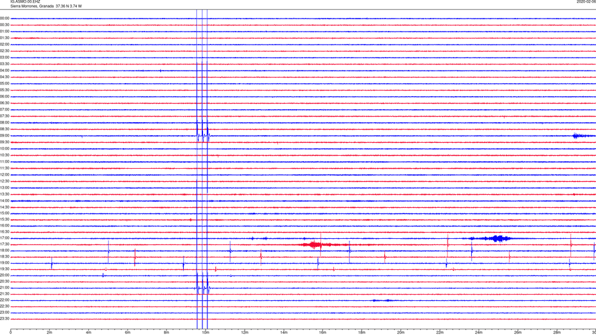596x335 pixels.
Task: Click the 12m tick label on the bottom axis
Action: tap(245, 333)
